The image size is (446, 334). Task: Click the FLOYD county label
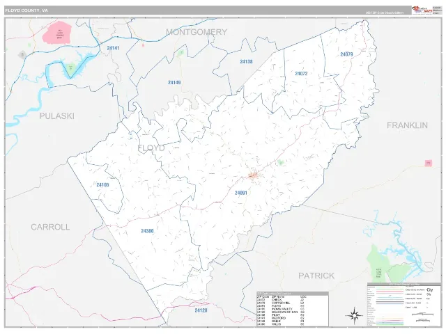tap(151, 148)
